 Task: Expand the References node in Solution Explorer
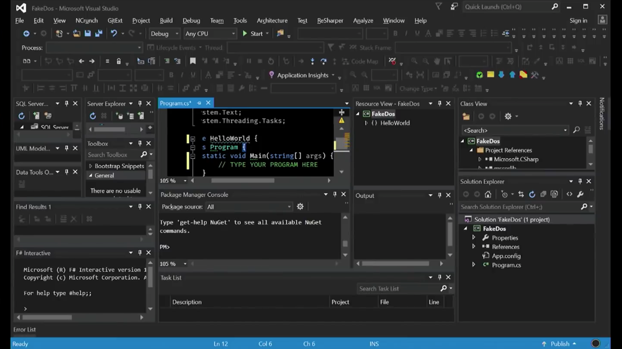pyautogui.click(x=474, y=247)
